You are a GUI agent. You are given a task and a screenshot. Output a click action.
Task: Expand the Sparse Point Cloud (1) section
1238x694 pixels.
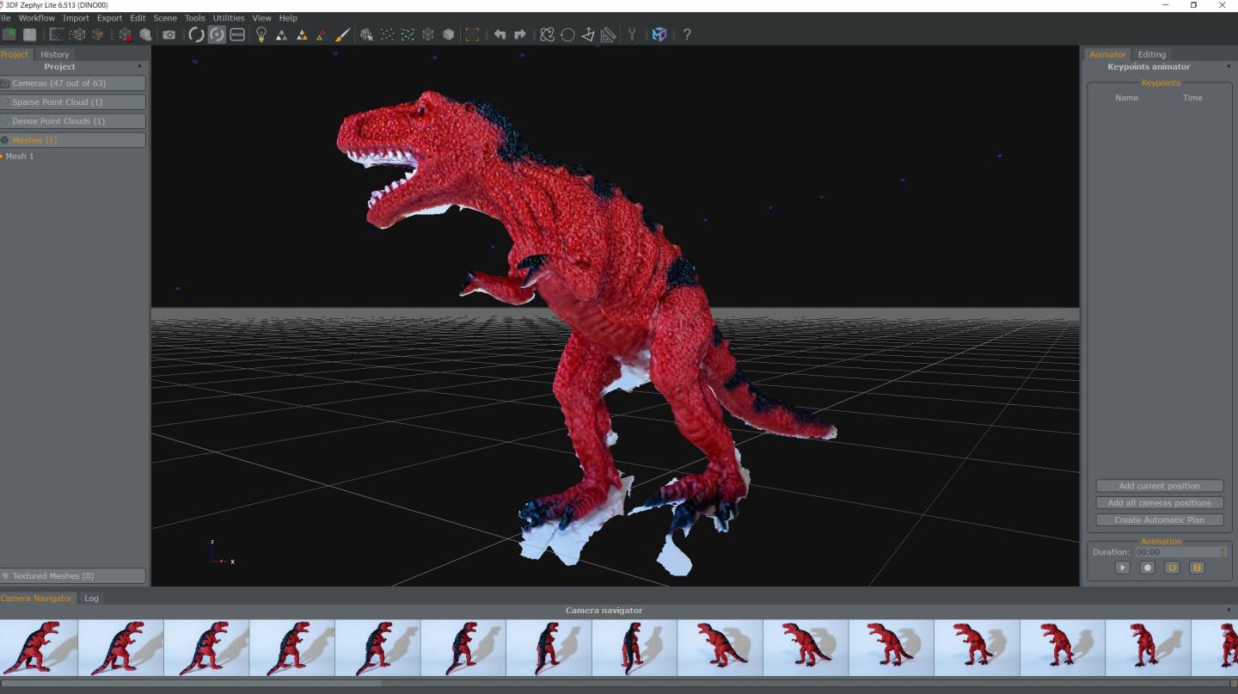pos(73,102)
